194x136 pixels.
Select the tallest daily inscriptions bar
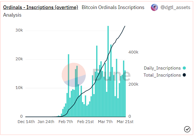click(108, 72)
